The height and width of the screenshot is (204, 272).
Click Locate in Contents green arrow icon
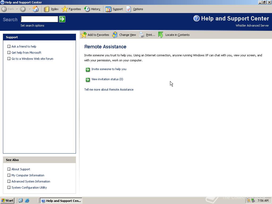coord(161,35)
